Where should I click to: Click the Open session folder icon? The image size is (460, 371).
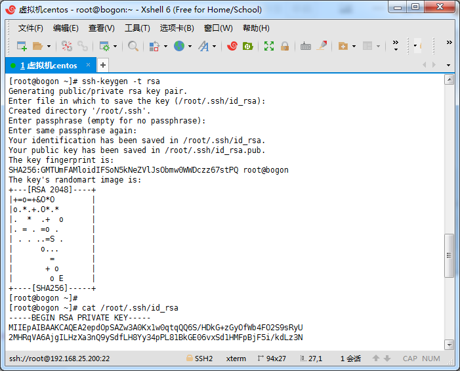coord(38,46)
